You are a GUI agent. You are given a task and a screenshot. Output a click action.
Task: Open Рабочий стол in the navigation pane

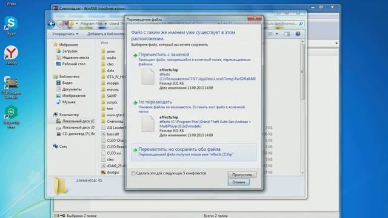pyautogui.click(x=71, y=64)
